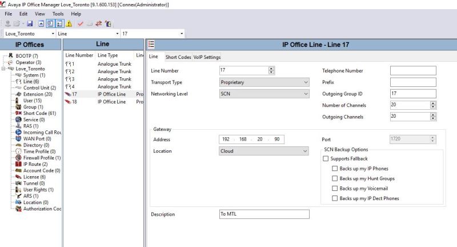Select License (6) tree node
The image size is (457, 247).
pos(34,177)
